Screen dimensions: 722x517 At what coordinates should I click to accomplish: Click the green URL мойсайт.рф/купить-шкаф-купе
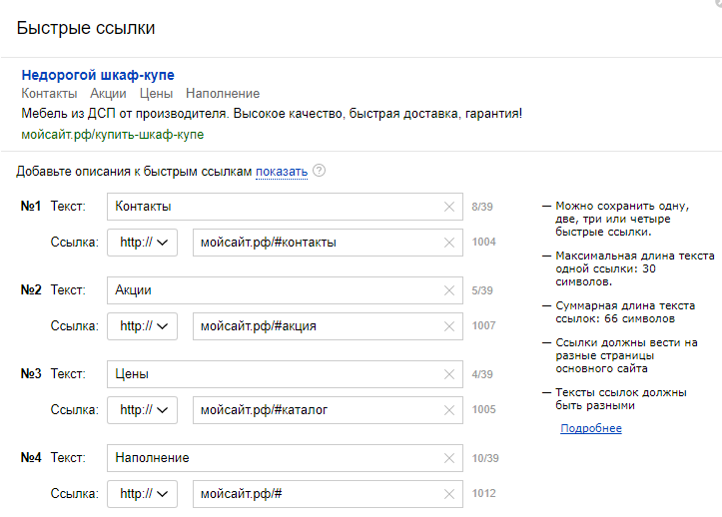[113, 135]
